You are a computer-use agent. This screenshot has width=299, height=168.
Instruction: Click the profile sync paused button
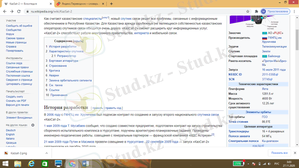(275, 12)
